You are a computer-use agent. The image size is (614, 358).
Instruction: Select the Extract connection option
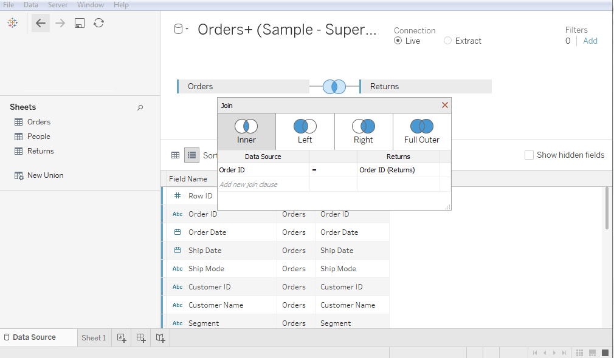[463, 41]
